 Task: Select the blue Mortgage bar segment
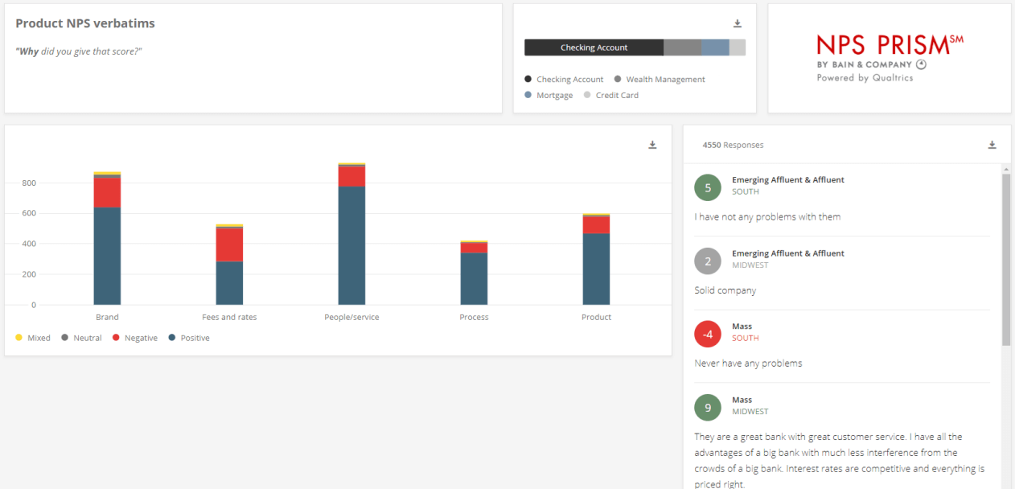[x=715, y=47]
